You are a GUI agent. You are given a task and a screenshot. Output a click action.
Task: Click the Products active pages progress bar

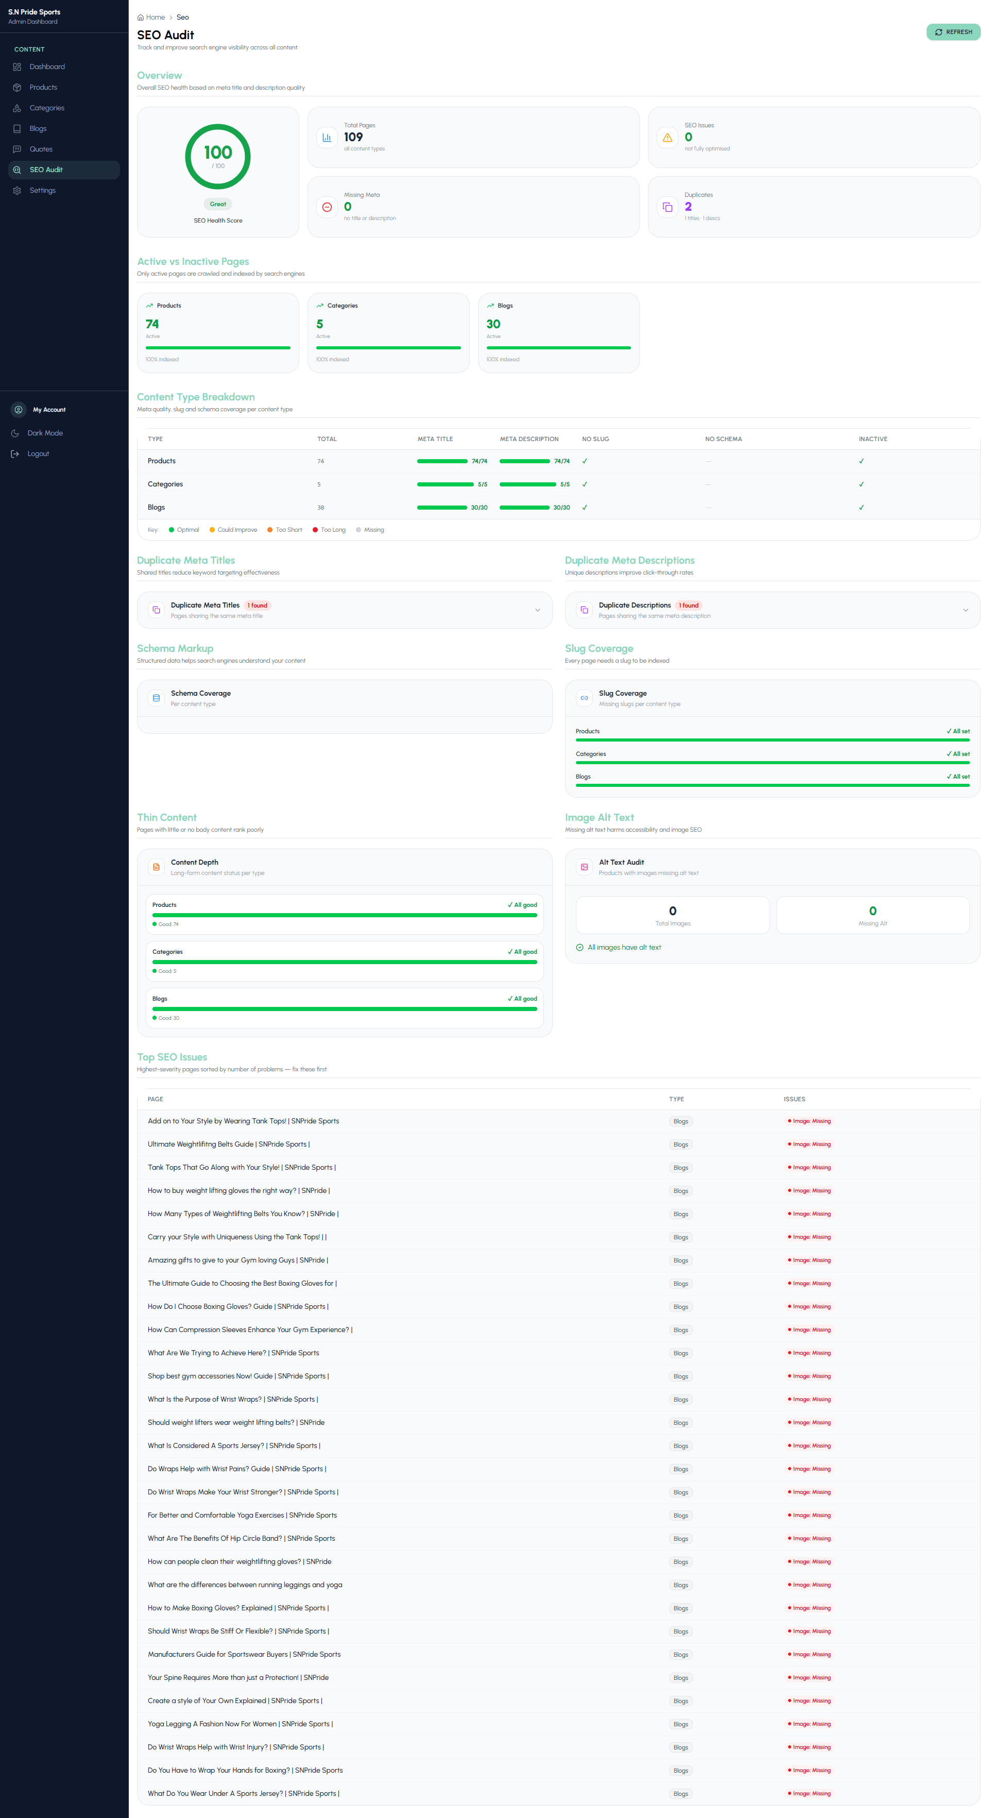(x=218, y=348)
